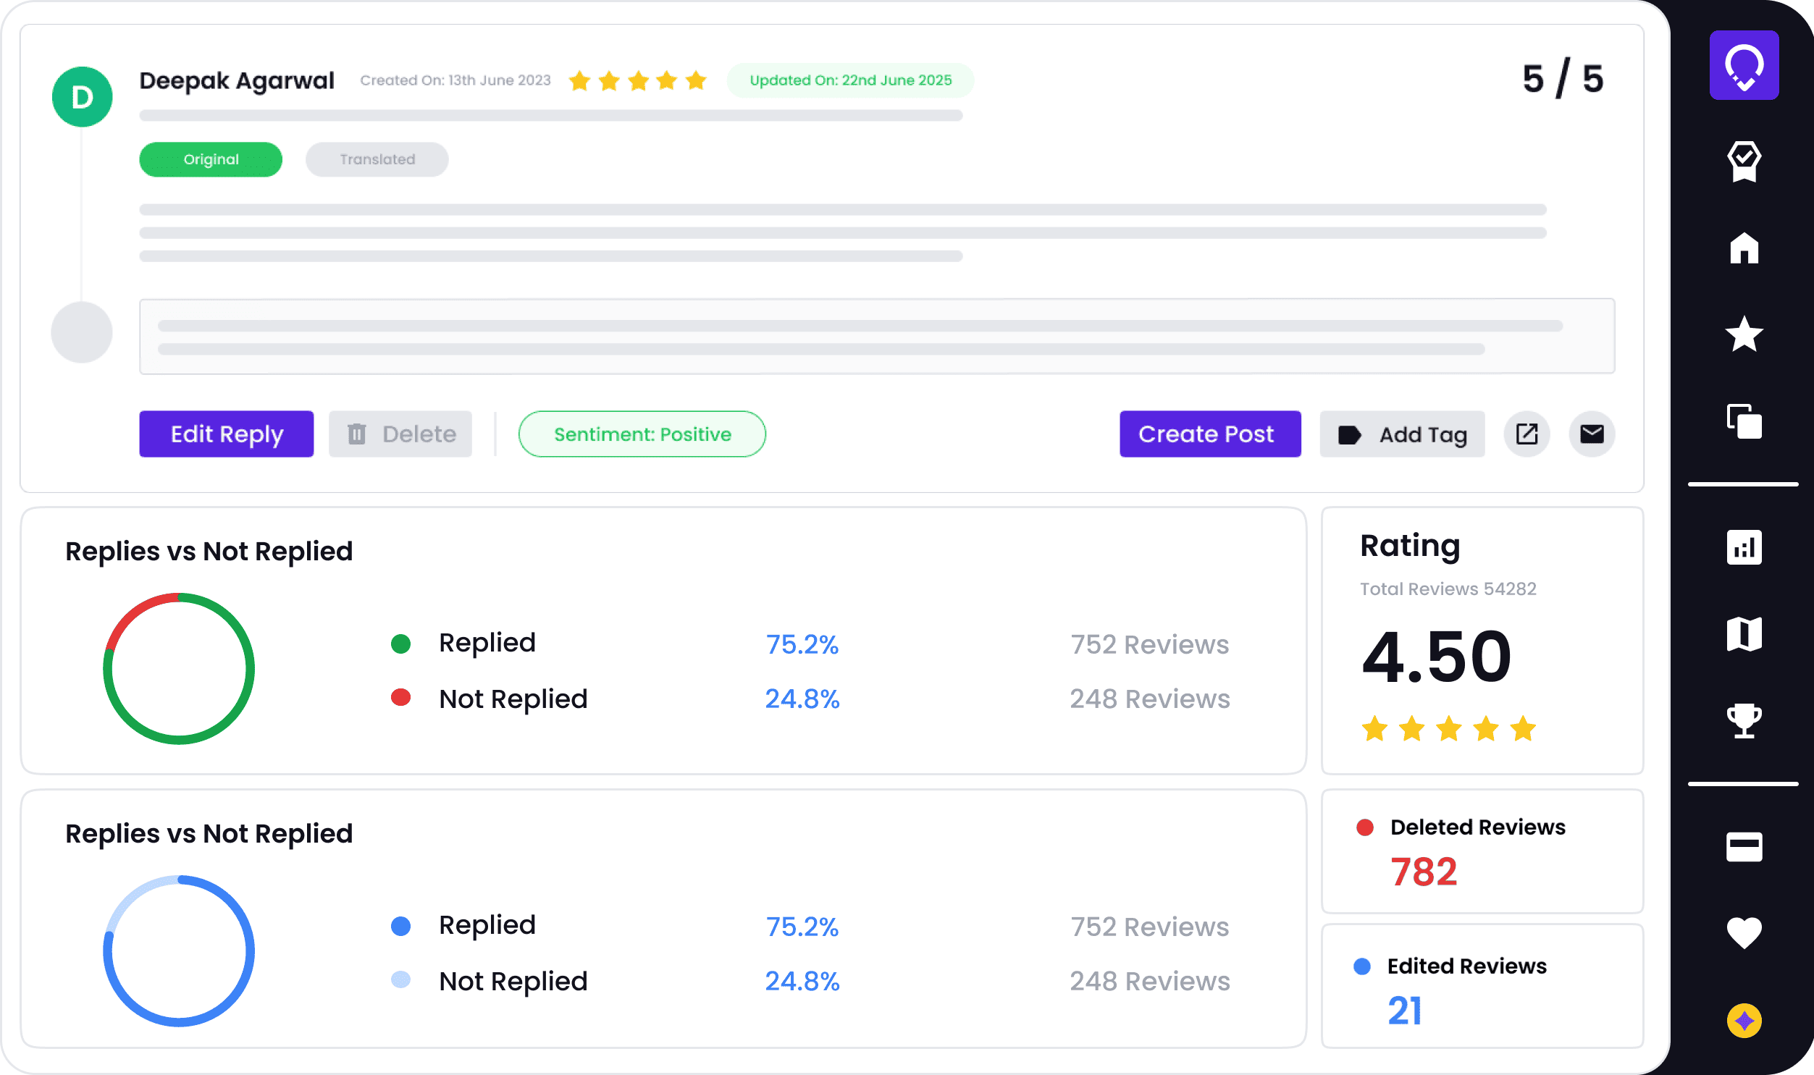Open review in external link icon
1814x1075 pixels.
[x=1527, y=434]
